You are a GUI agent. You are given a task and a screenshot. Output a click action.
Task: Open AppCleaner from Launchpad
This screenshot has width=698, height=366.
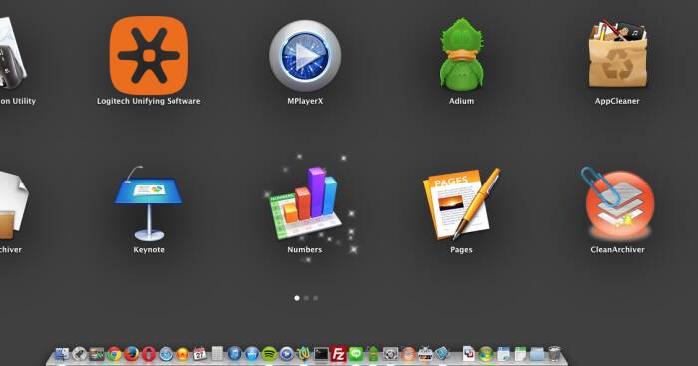(x=617, y=53)
